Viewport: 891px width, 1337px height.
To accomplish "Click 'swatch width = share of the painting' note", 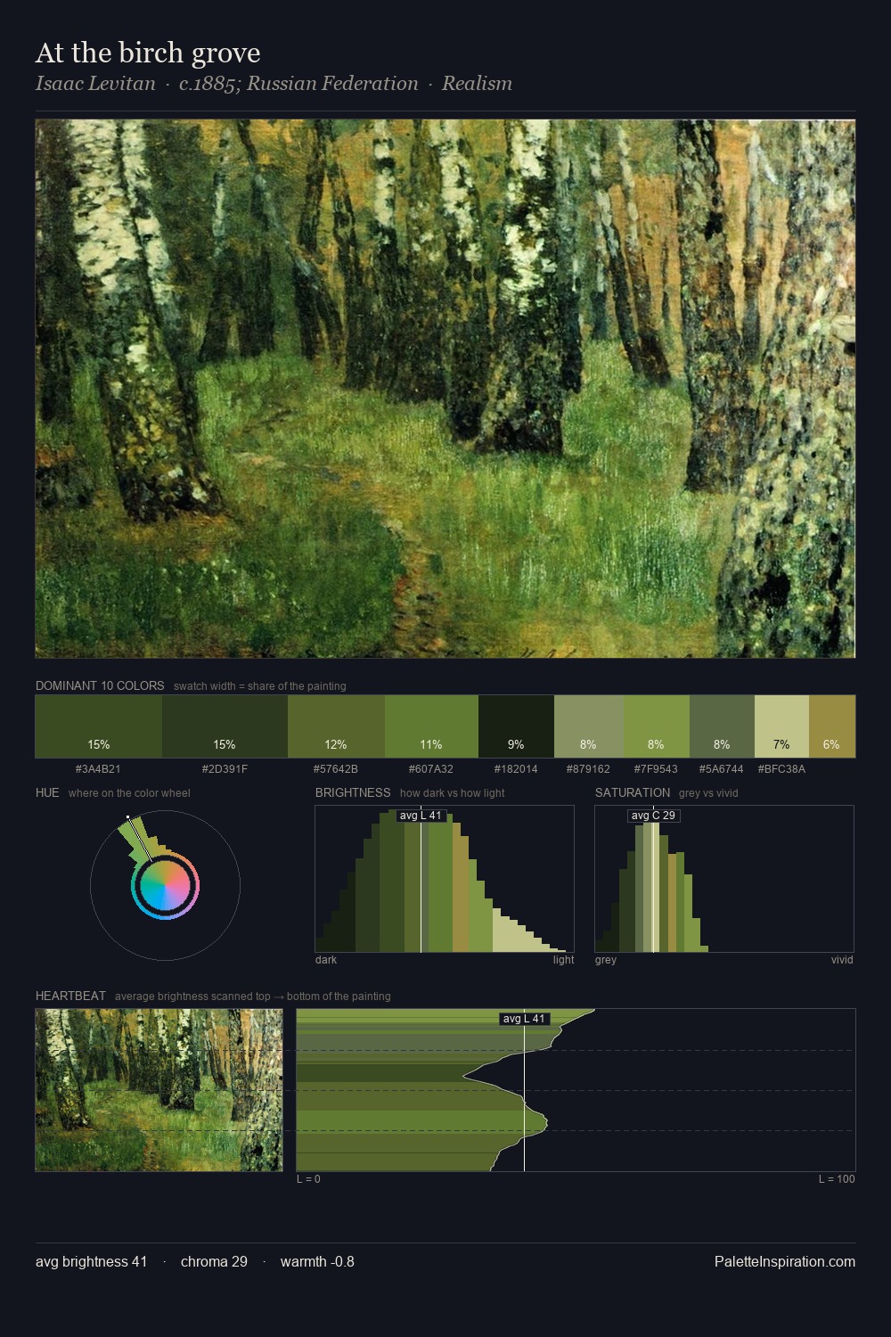I will (260, 686).
